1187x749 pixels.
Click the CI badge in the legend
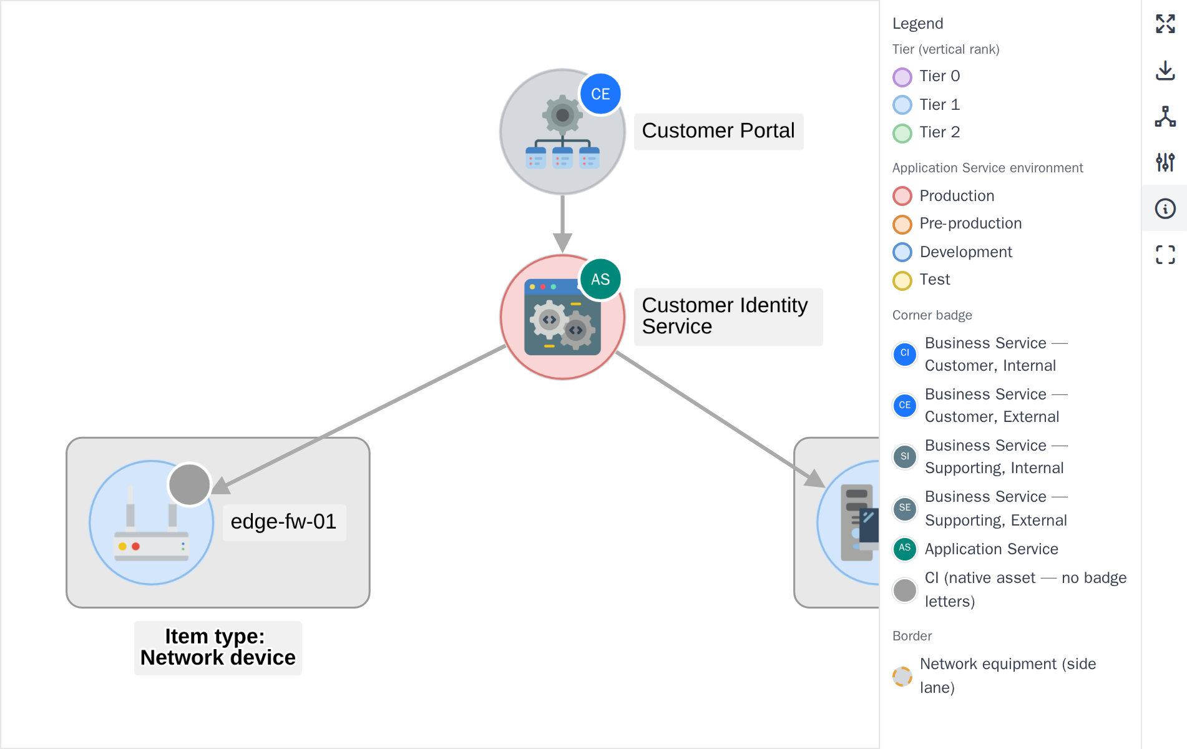905,354
